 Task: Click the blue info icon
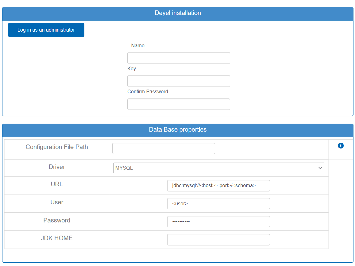(341, 146)
